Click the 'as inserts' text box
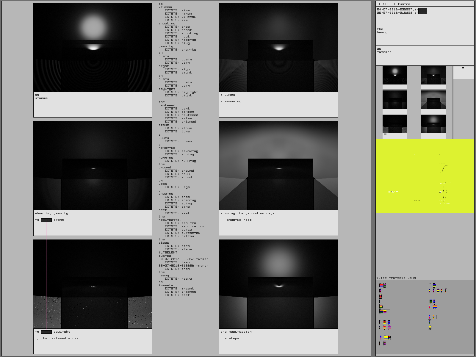 coord(425,55)
